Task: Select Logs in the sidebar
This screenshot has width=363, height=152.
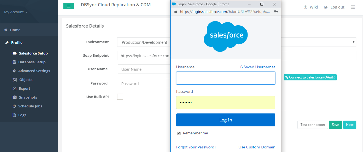Action: (22, 115)
